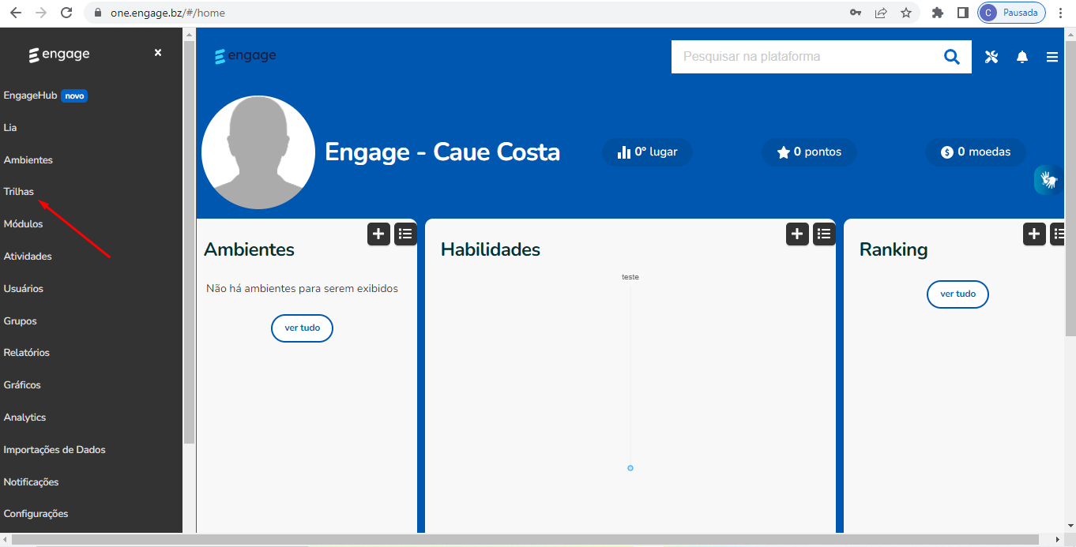This screenshot has width=1076, height=547.
Task: Click the Engage - Caue Costa name
Action: (442, 152)
